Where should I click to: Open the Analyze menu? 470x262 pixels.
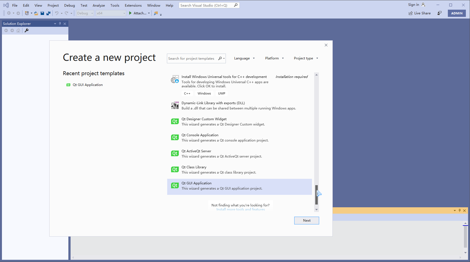(x=99, y=5)
